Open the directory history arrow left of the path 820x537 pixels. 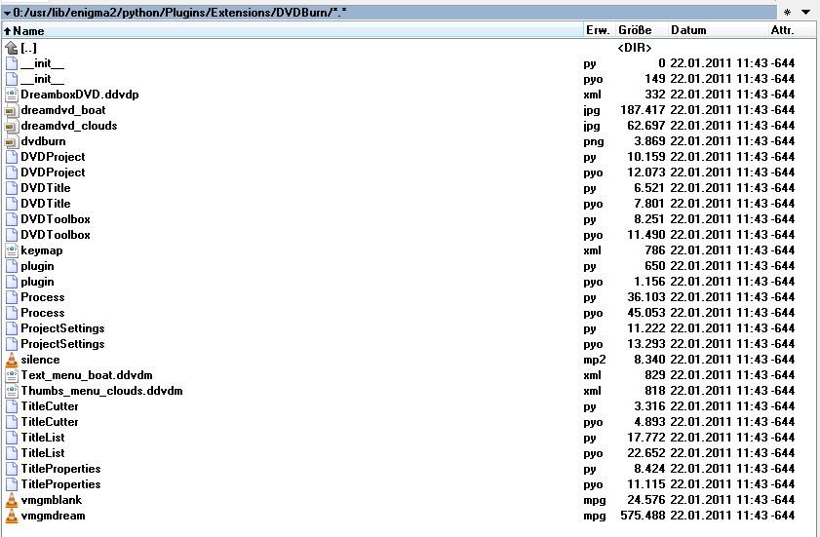tap(8, 13)
